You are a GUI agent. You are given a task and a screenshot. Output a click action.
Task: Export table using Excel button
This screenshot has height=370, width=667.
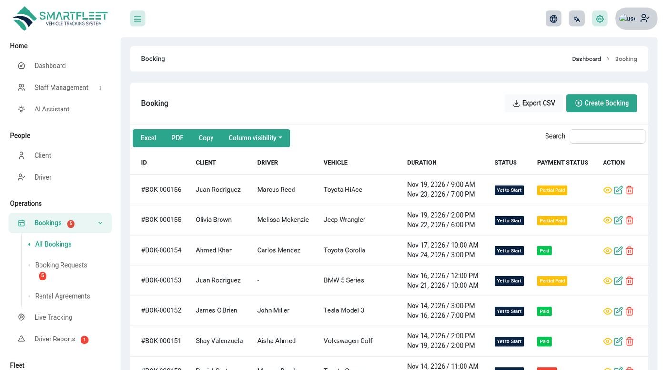(148, 138)
